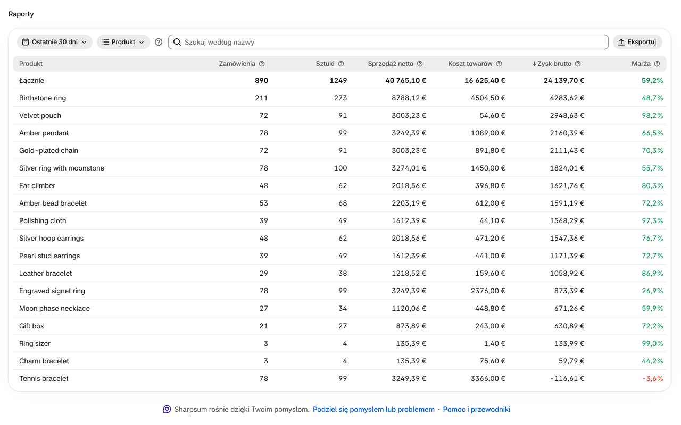Open the Ostatnie 30 dni date dropdown
The height and width of the screenshot is (425, 681).
(x=55, y=42)
